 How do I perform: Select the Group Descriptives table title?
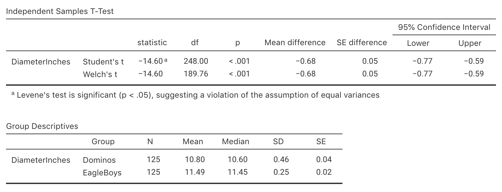42,126
